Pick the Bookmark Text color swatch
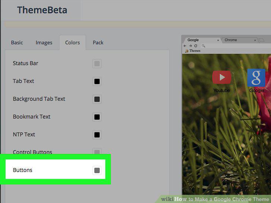271x203 pixels. click(97, 117)
